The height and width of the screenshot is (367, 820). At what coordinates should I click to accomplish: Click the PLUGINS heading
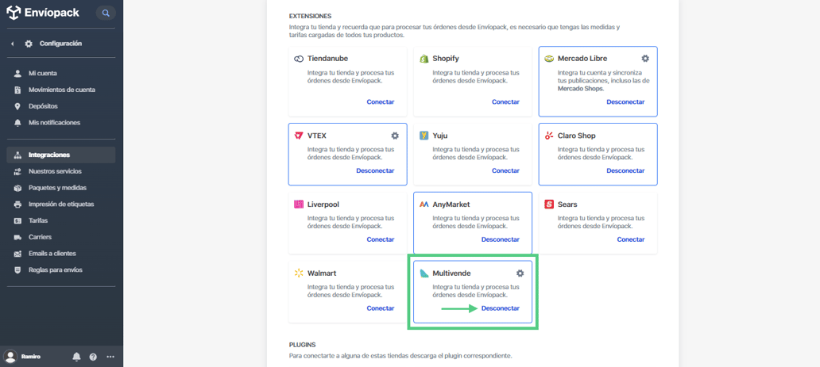coord(302,345)
